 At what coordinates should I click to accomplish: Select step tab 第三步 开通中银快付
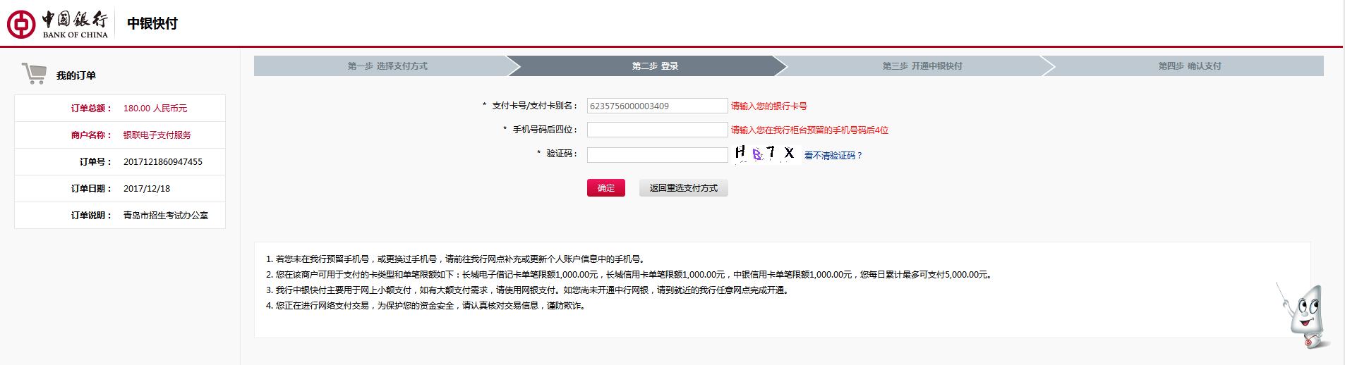pos(922,66)
